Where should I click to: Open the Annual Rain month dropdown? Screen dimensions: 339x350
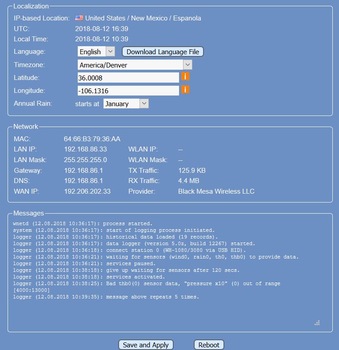coord(126,103)
